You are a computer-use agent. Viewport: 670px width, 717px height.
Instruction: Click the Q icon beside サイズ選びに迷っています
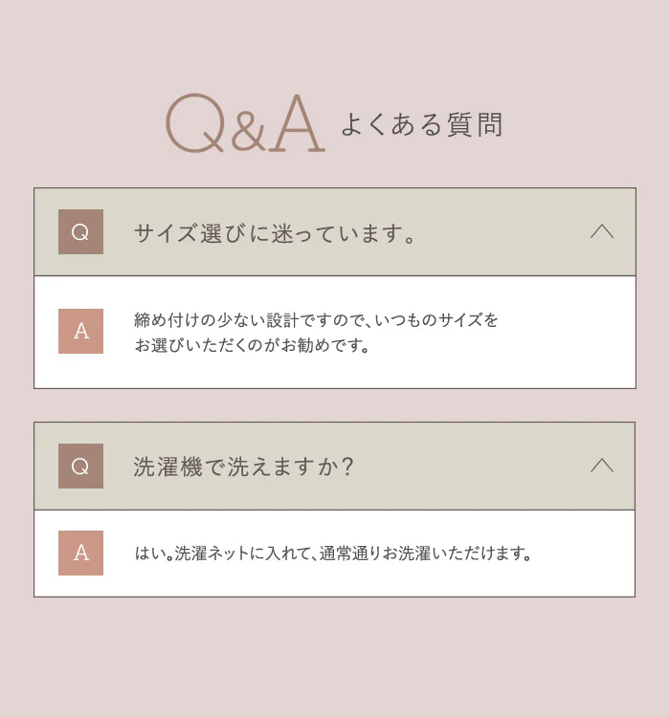tap(80, 232)
